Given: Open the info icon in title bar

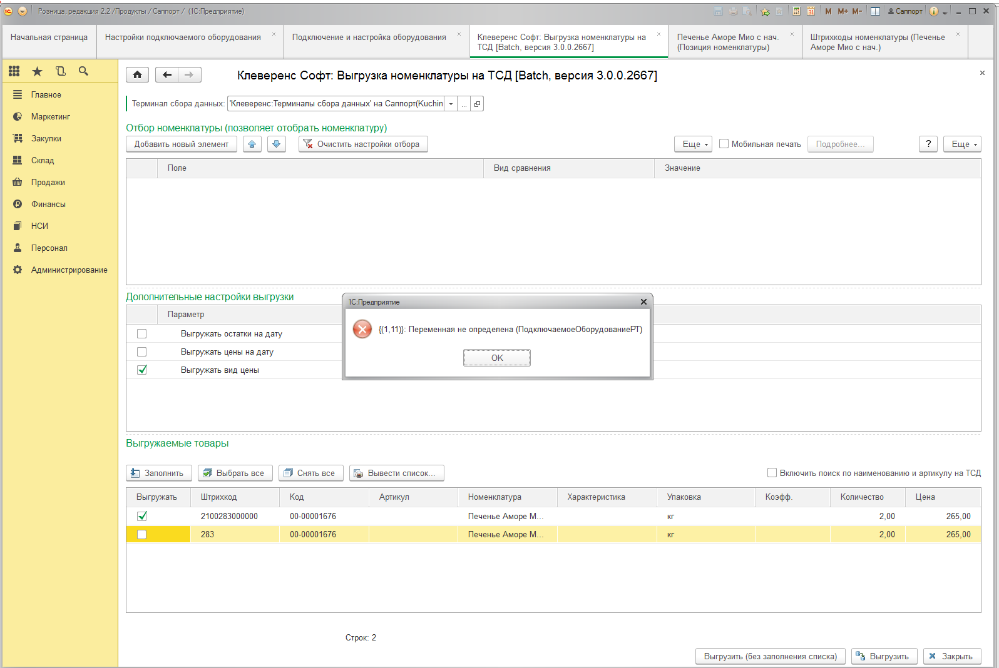Looking at the screenshot, I should tap(934, 11).
